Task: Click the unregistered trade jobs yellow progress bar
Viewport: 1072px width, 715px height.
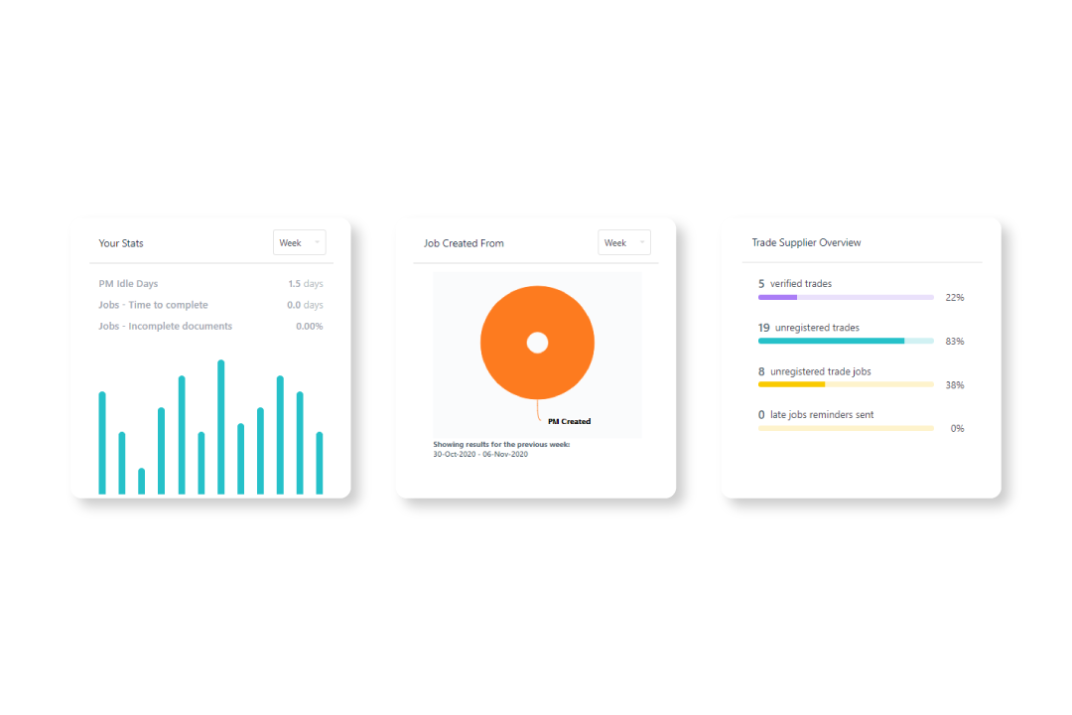Action: click(846, 384)
